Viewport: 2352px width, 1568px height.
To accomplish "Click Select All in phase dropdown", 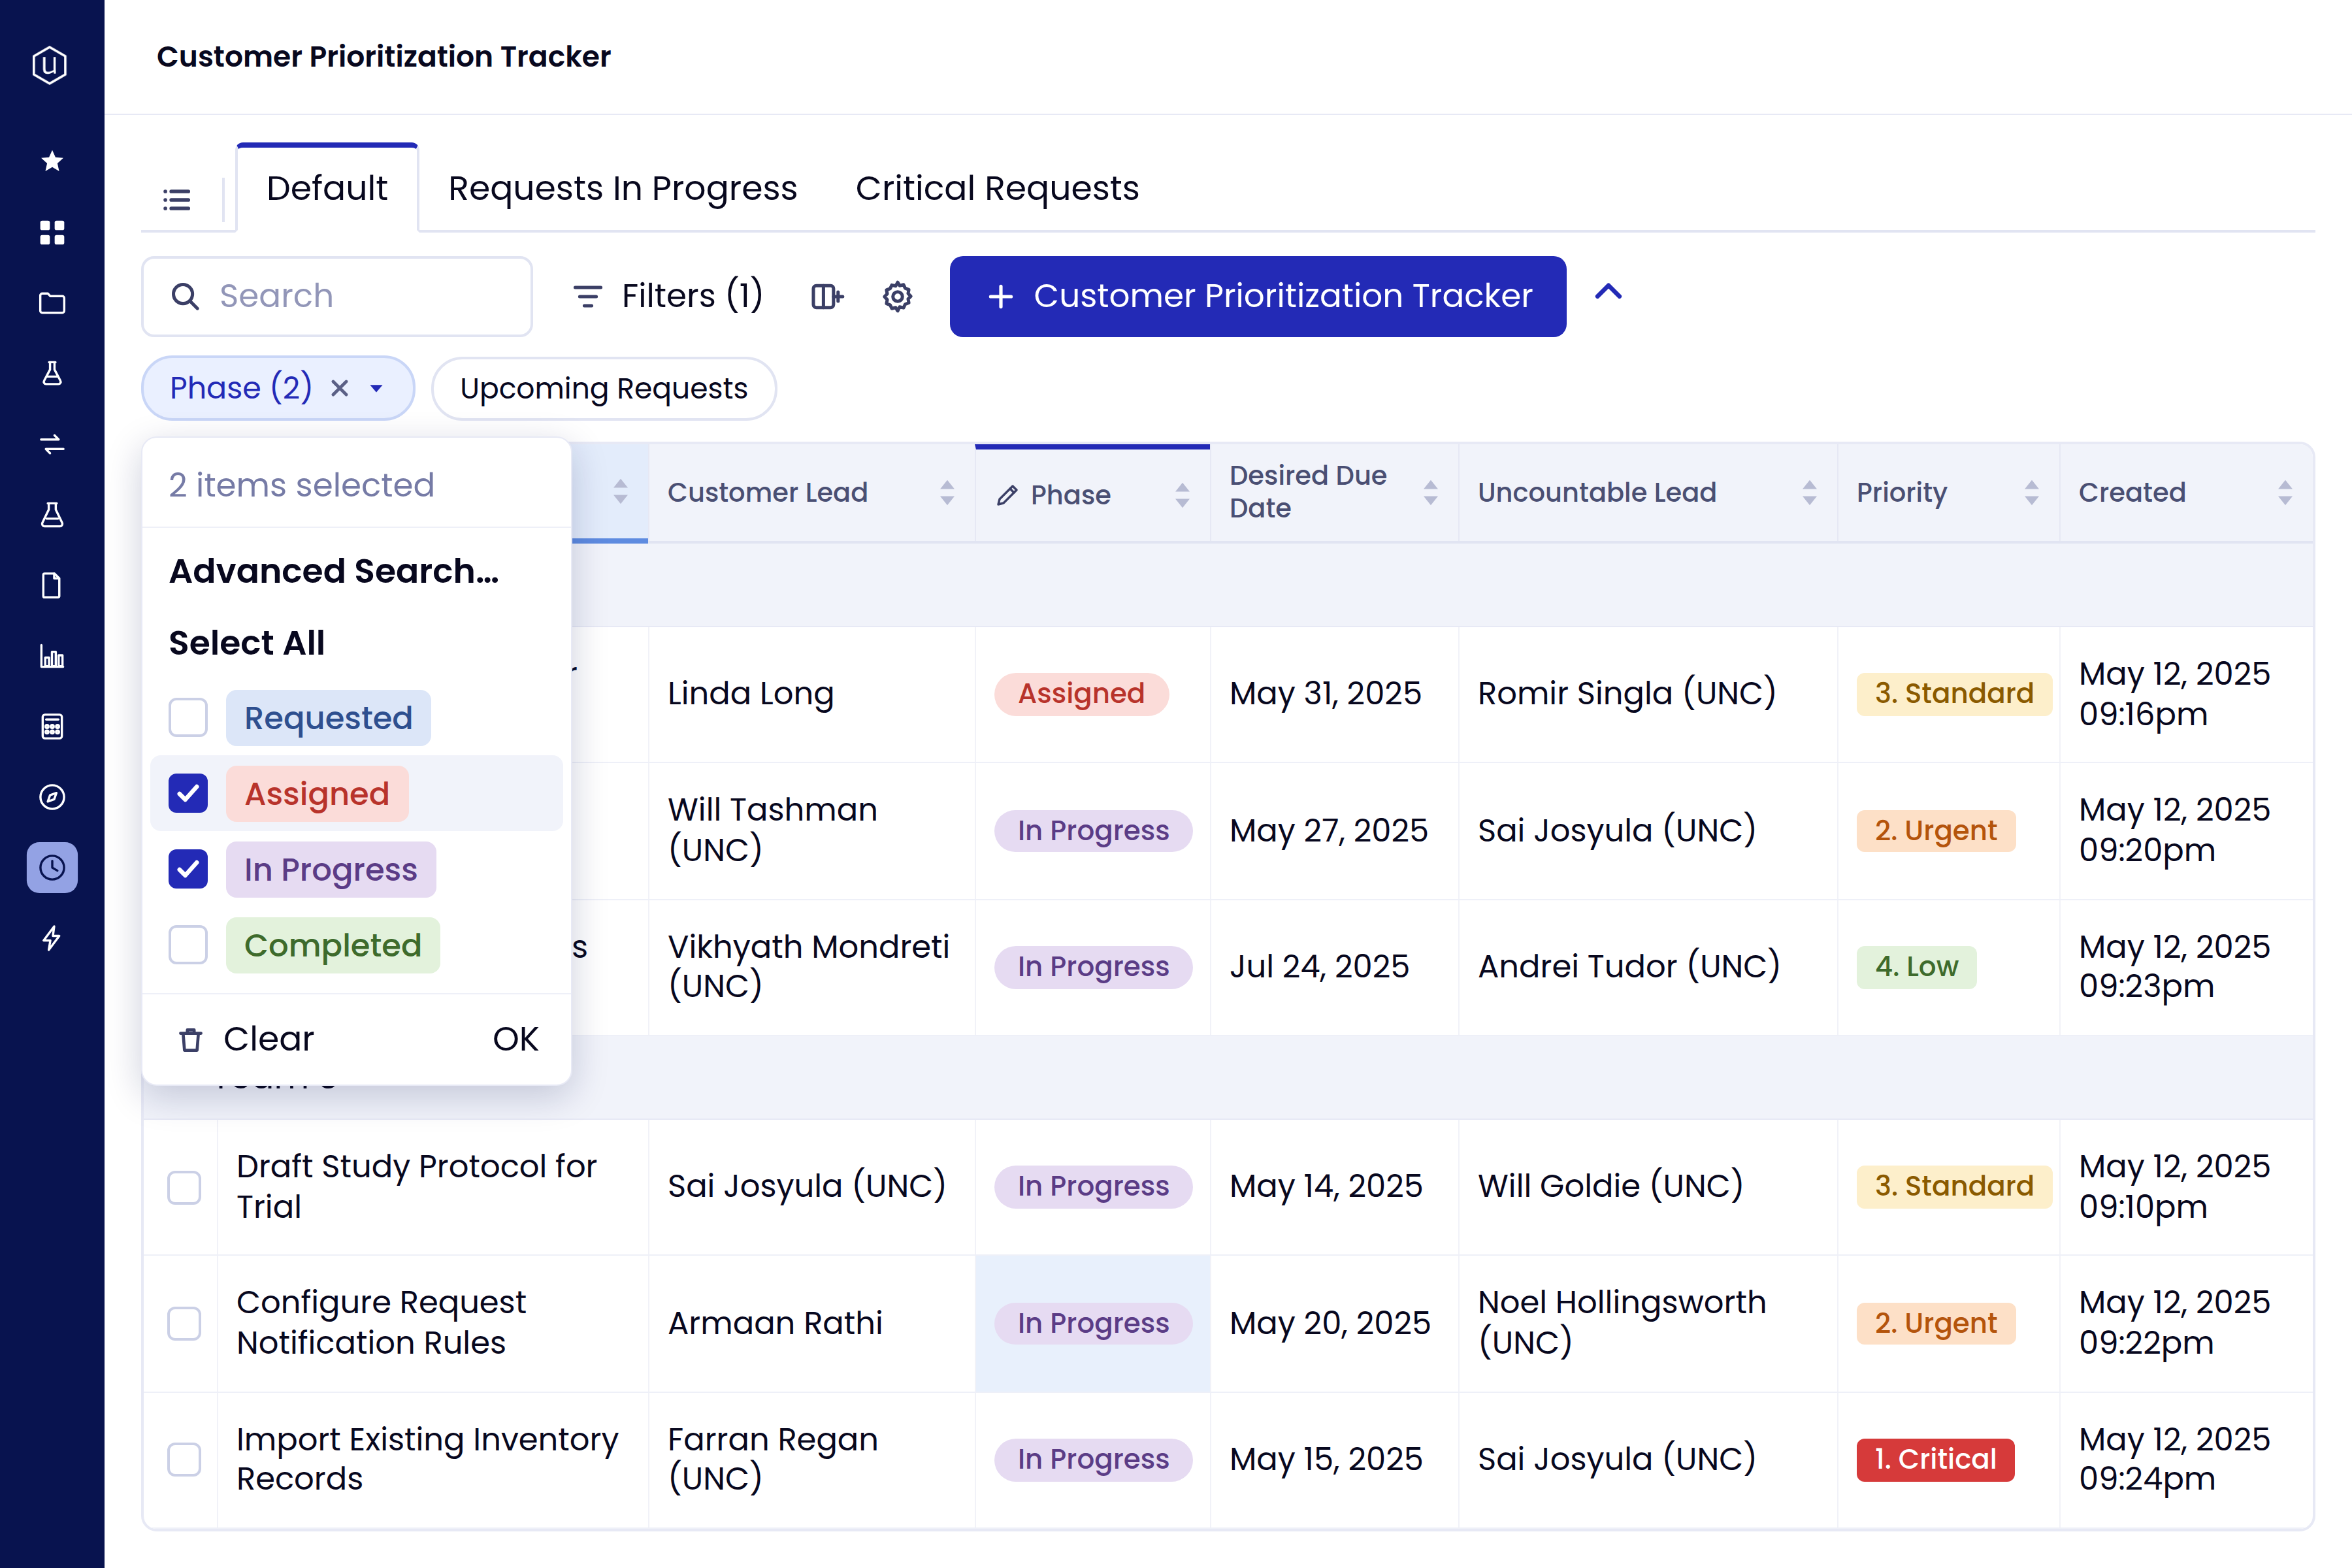I will click(x=247, y=642).
